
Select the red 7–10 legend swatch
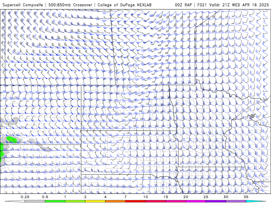(135, 201)
